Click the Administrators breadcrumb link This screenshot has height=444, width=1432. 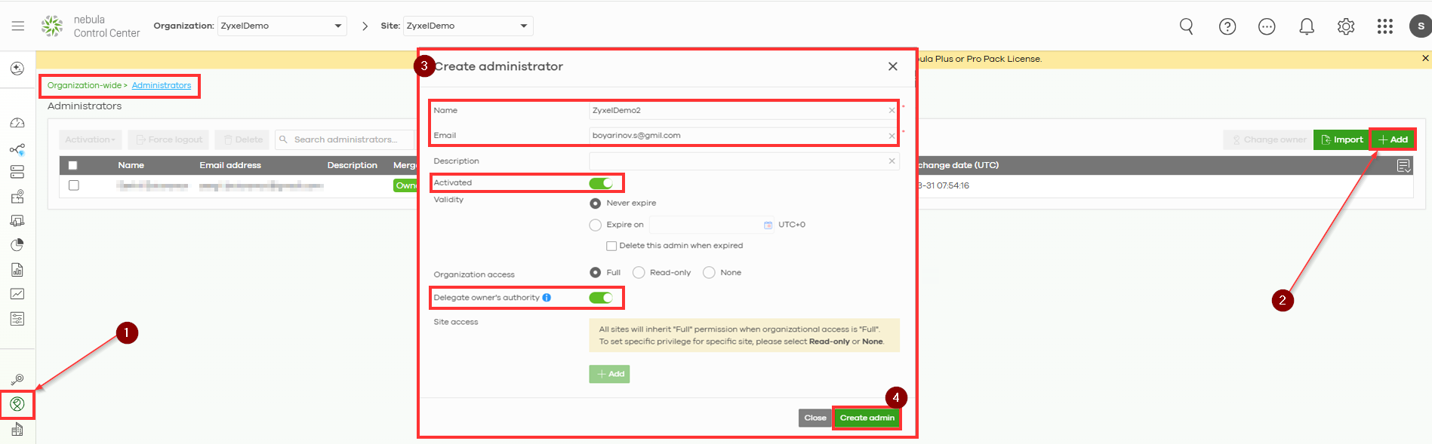coord(162,85)
